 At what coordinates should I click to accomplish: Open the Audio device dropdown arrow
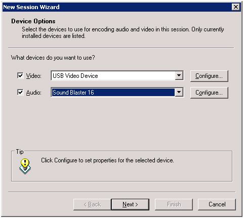tap(179, 92)
